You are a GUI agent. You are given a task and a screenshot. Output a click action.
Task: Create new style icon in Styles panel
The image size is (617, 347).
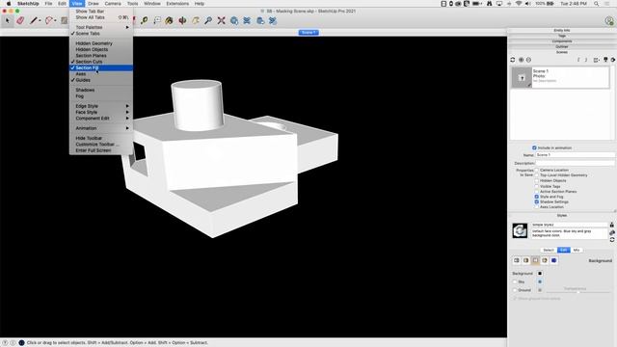pos(612,232)
